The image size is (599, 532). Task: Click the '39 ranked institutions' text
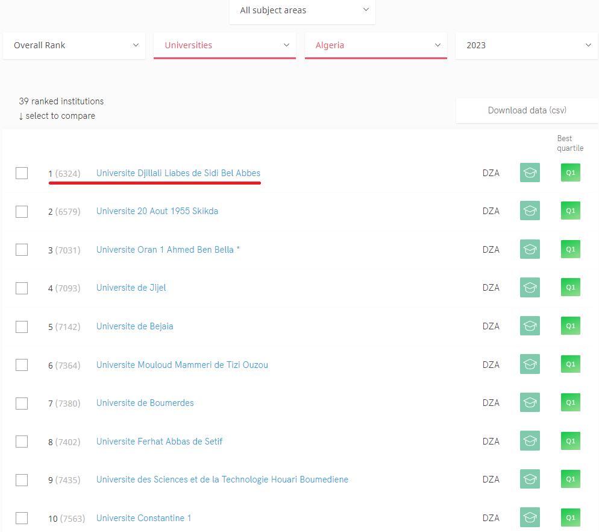coord(61,101)
